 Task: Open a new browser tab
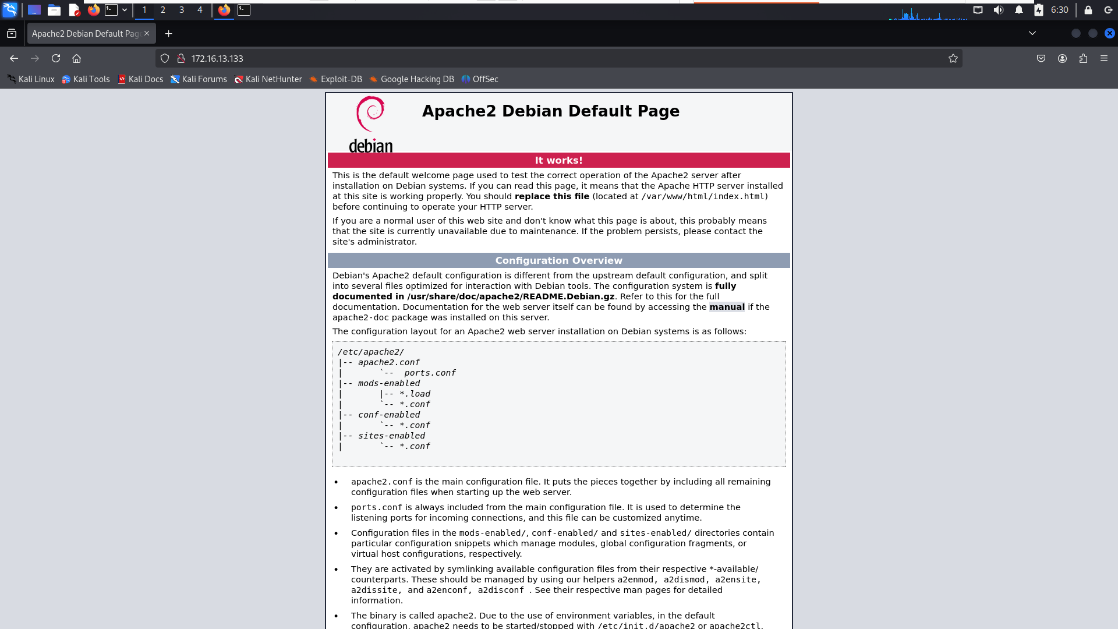pos(169,34)
